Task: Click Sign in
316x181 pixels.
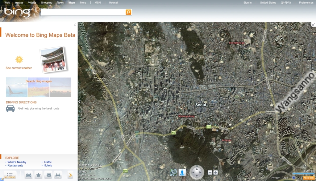Action: tap(247, 2)
